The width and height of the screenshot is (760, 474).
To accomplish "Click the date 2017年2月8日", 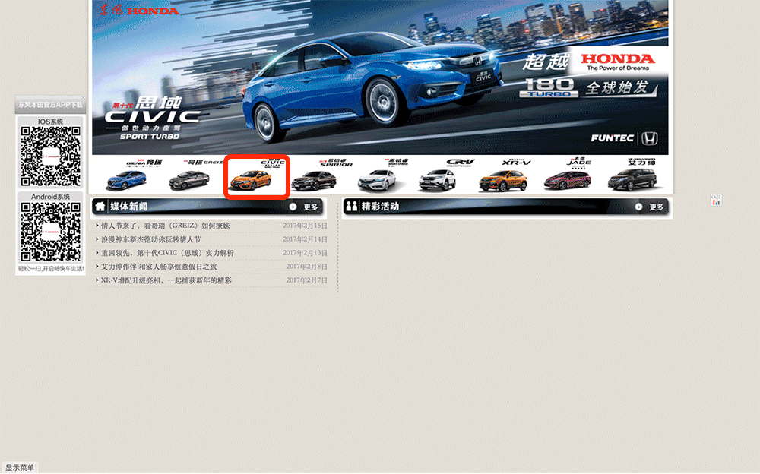I will point(306,267).
